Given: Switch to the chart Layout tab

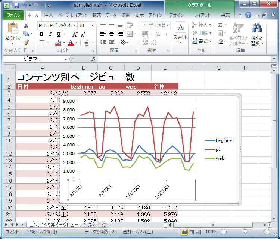Looking at the screenshot, I should (x=202, y=15).
